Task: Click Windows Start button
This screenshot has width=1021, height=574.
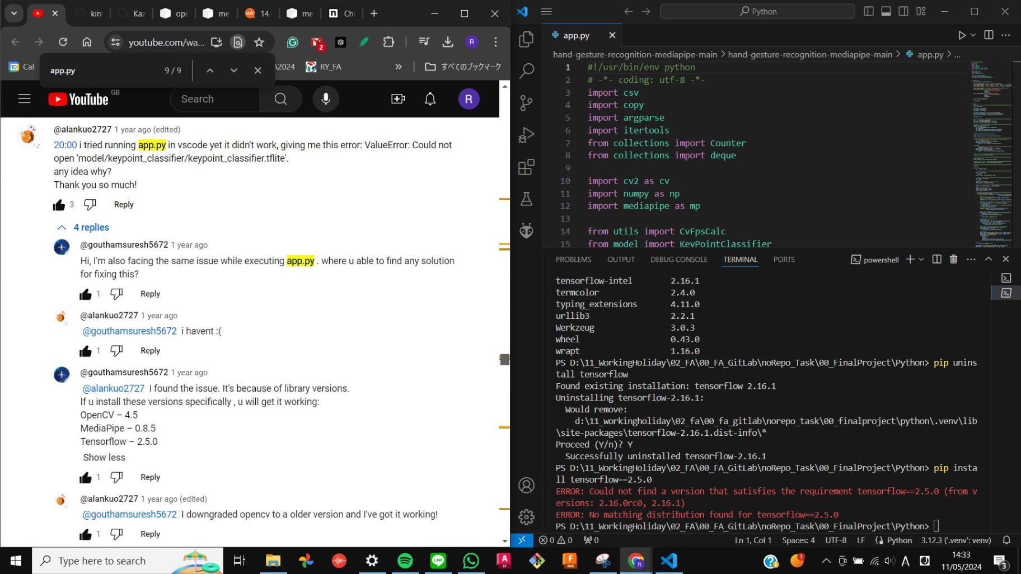Action: (x=16, y=561)
